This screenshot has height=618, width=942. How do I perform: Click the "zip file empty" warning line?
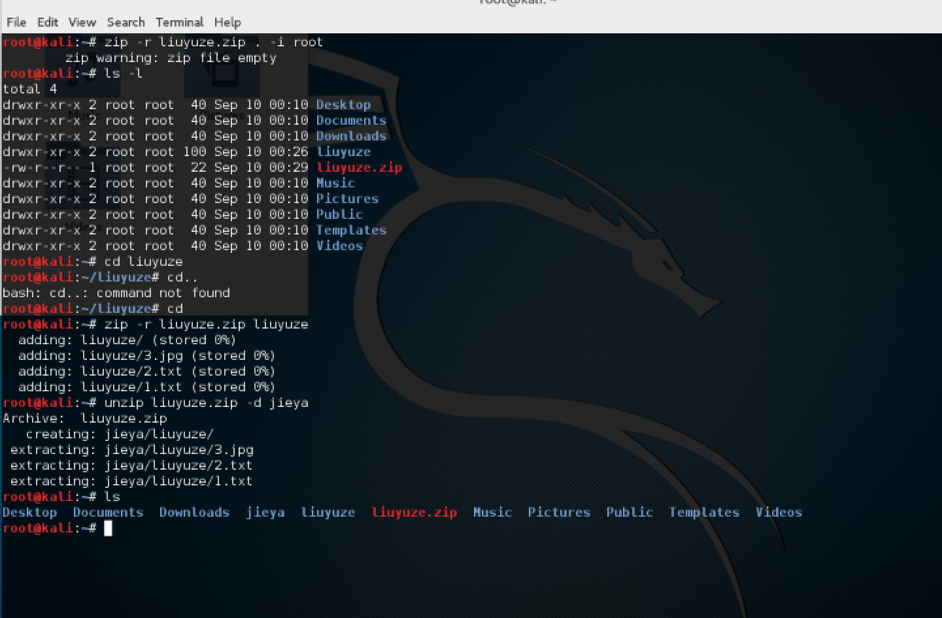tap(171, 58)
